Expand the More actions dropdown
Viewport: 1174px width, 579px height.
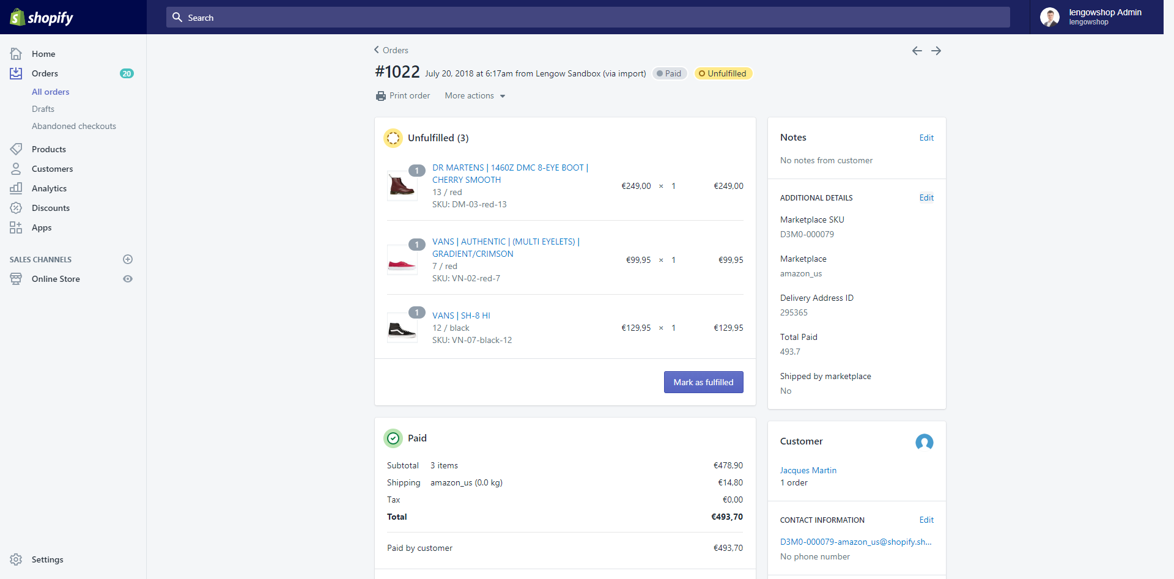tap(475, 96)
